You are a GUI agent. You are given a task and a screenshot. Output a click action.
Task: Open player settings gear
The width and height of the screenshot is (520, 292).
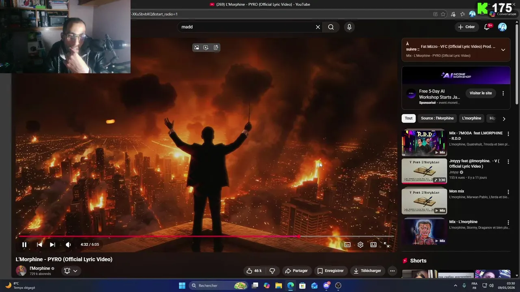pos(360,245)
